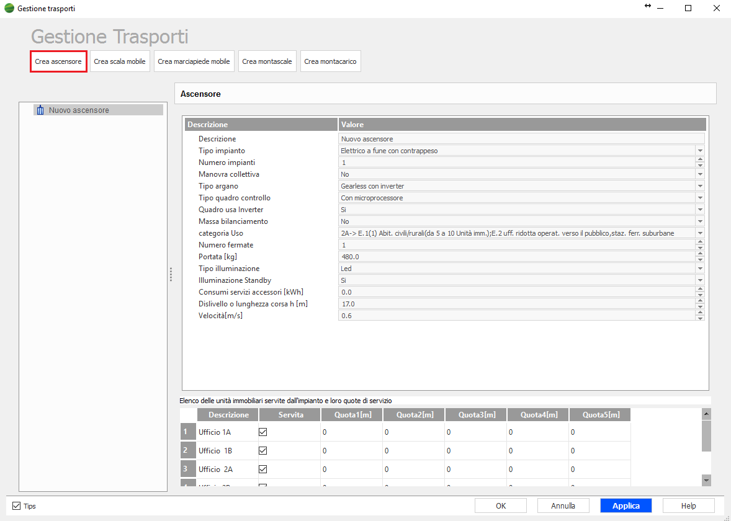The width and height of the screenshot is (731, 521).
Task: Open the categoria Uso dropdown
Action: 700,233
